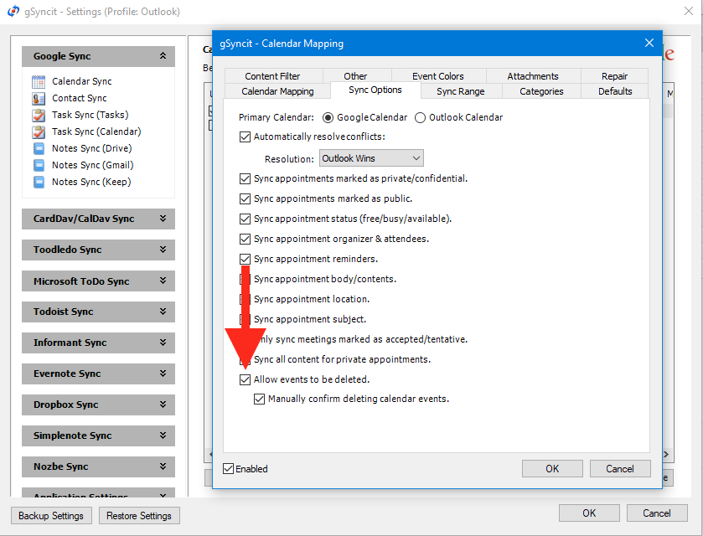Open Task Sync (Tasks) in sidebar
Image resolution: width=703 pixels, height=536 pixels.
tap(90, 115)
